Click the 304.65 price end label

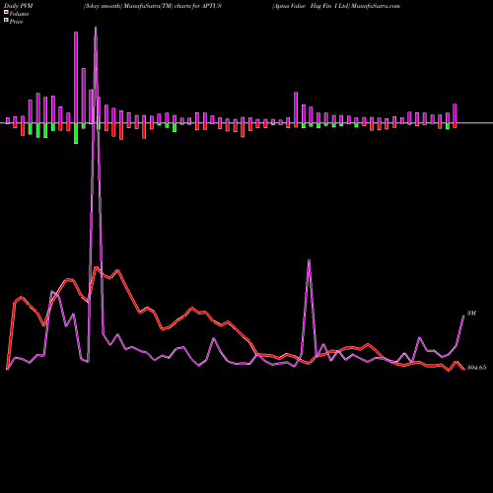476,368
